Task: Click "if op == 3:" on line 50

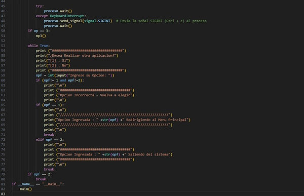Action: (39, 31)
